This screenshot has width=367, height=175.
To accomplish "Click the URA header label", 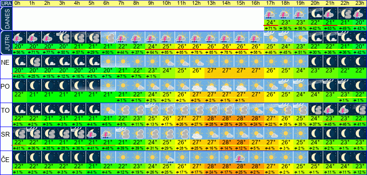I will click(6, 3).
